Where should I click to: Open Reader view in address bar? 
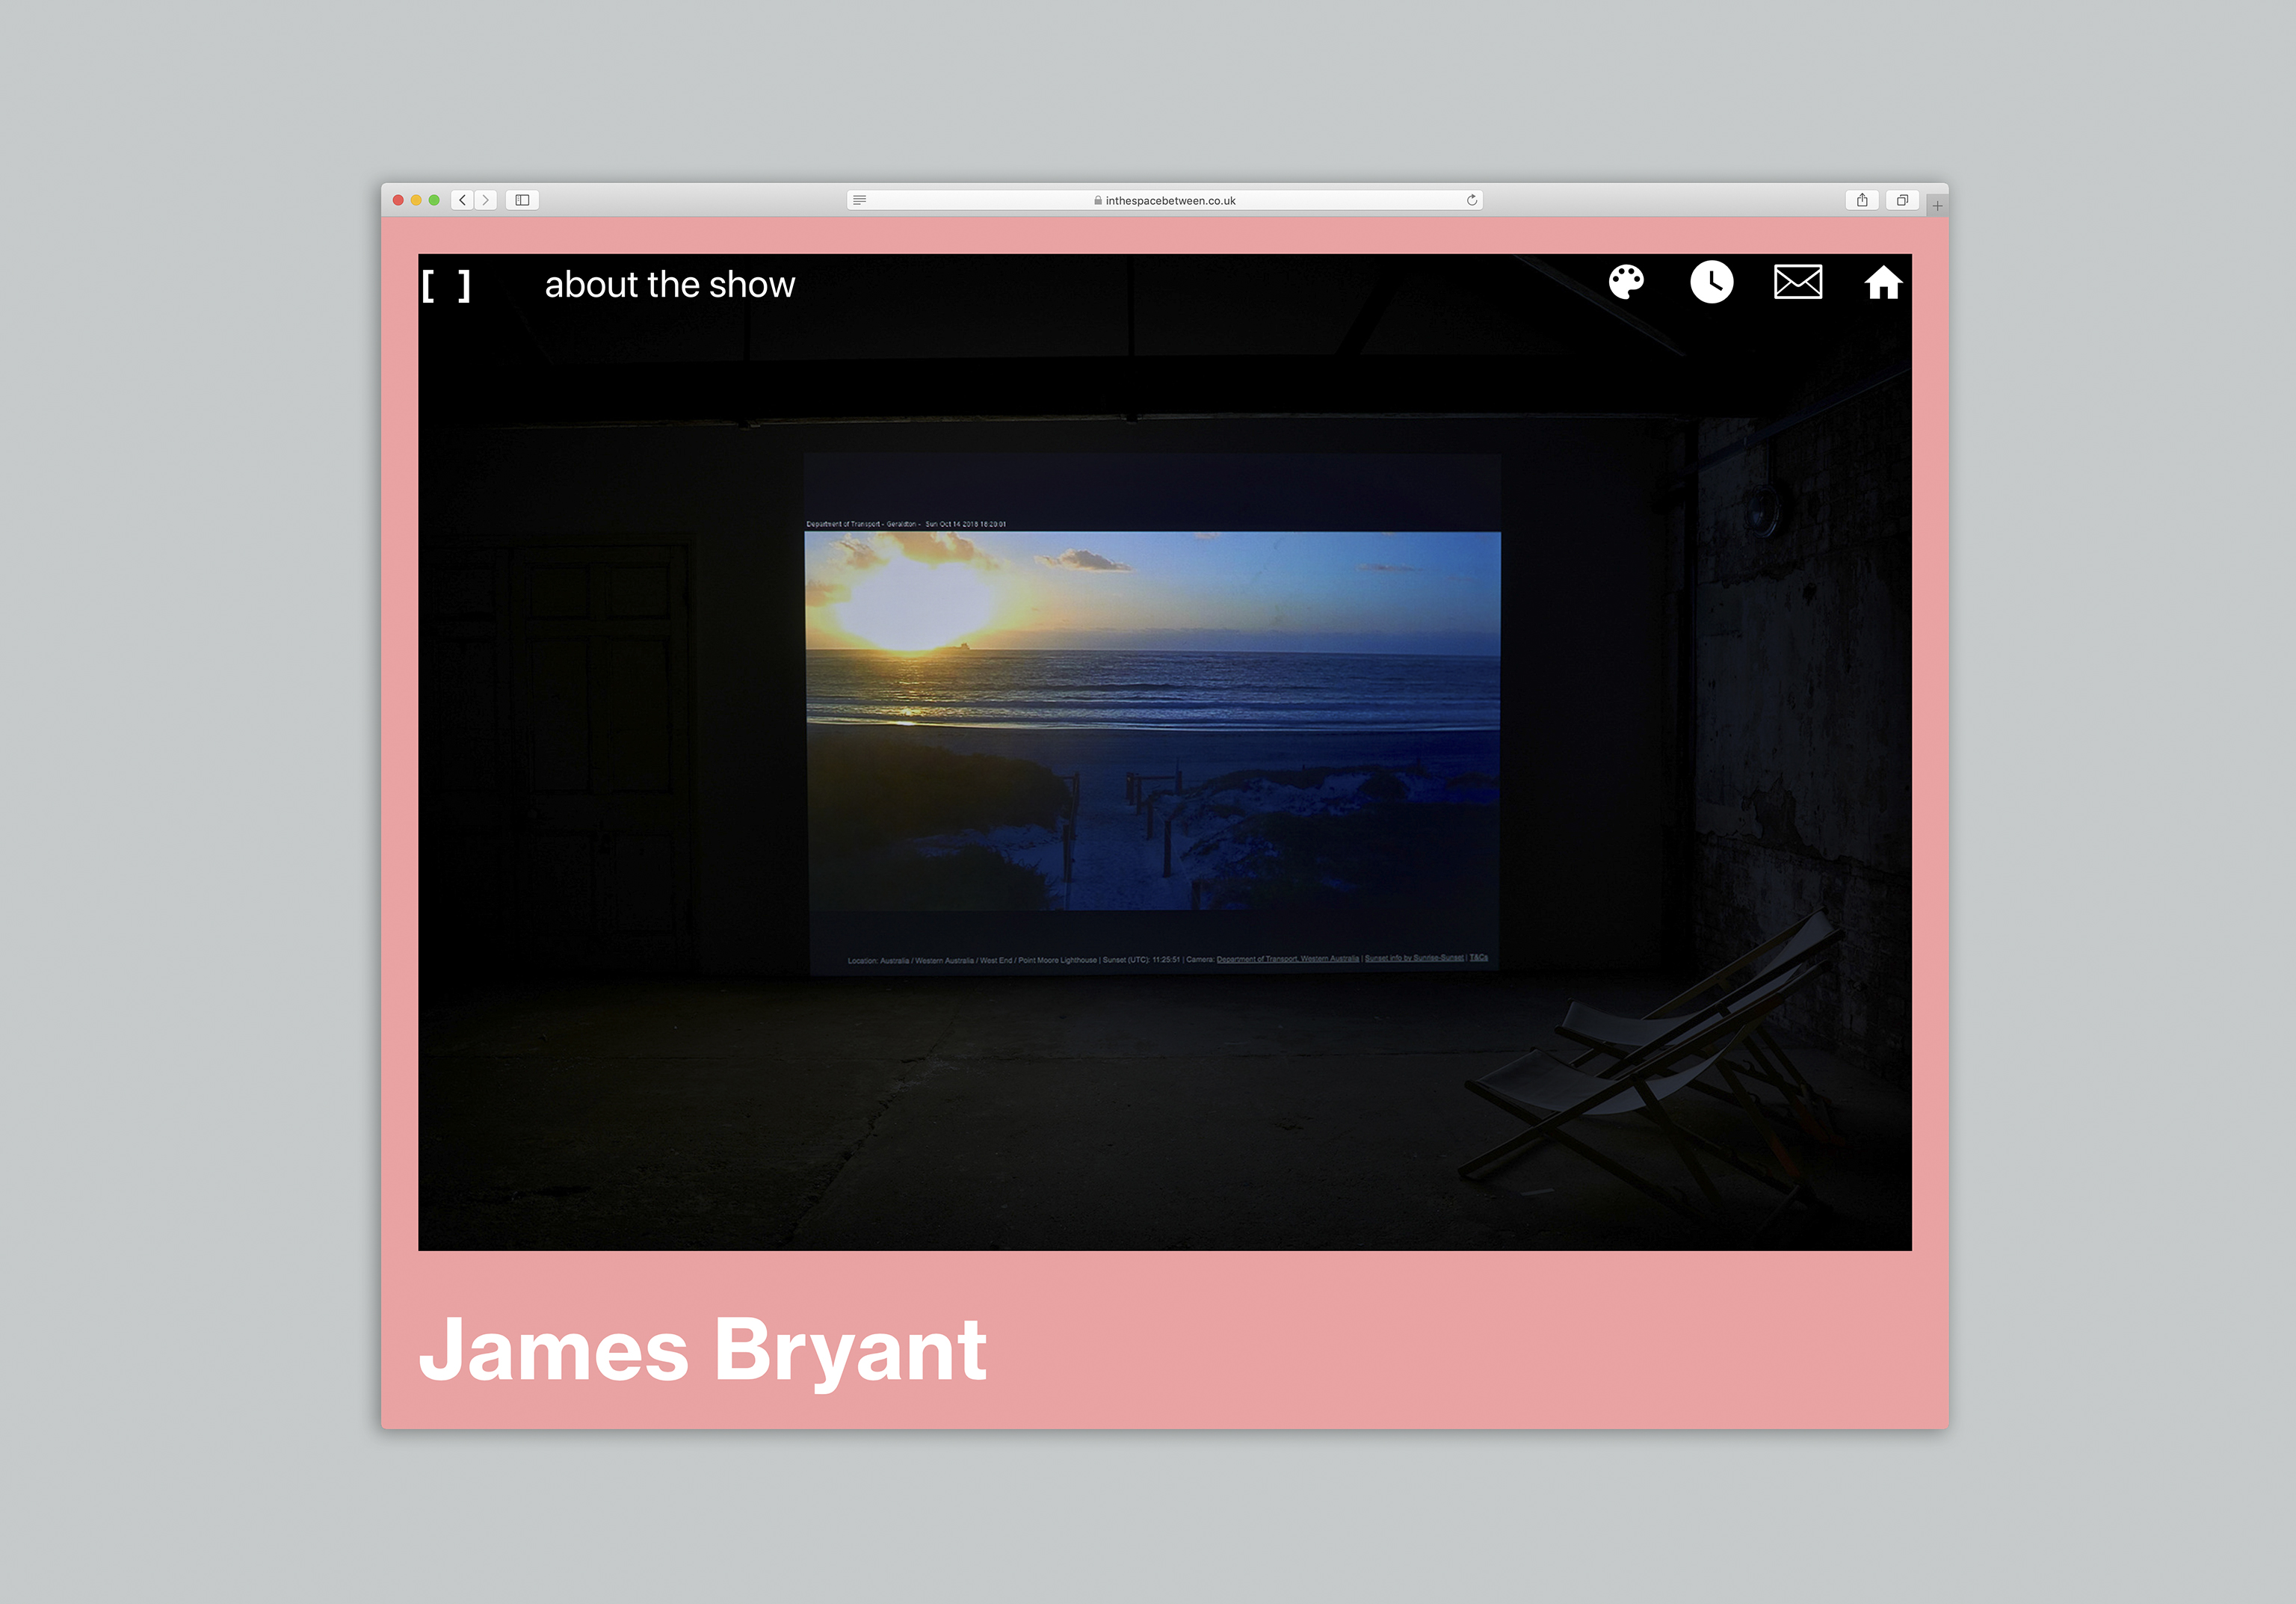[859, 200]
